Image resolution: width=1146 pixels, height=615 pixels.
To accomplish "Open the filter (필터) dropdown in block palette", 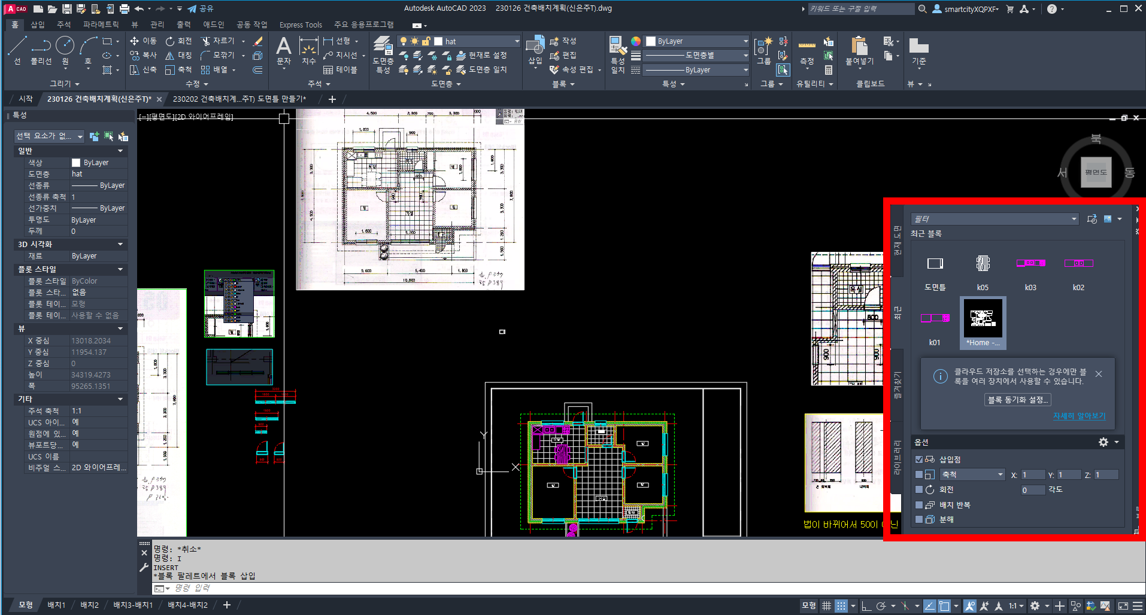I will (995, 219).
